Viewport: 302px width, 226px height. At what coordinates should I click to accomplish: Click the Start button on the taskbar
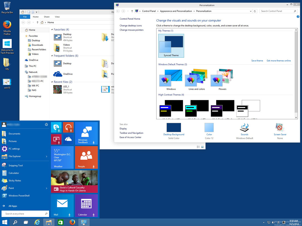[5, 222]
